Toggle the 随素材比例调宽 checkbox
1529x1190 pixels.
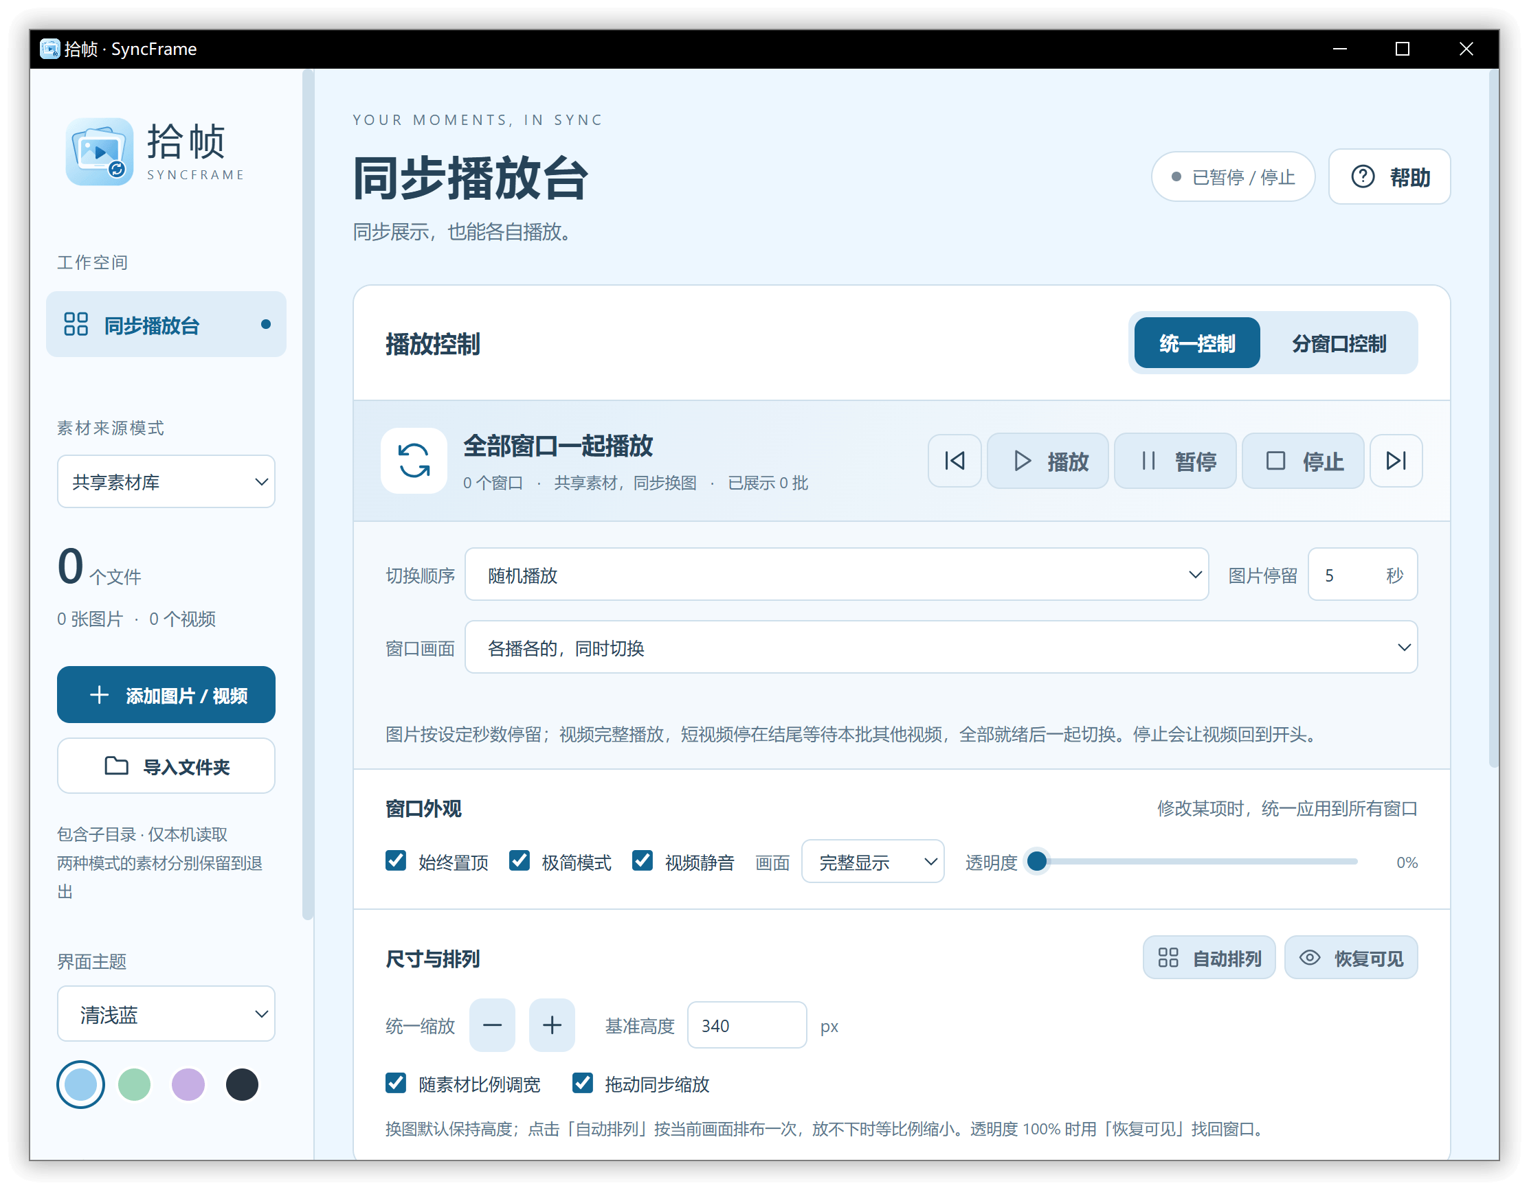(396, 1084)
